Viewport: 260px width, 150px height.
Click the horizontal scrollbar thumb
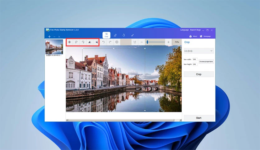(x=121, y=120)
